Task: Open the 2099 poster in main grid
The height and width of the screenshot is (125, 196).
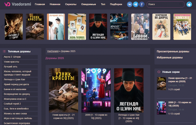Action: coord(96,90)
